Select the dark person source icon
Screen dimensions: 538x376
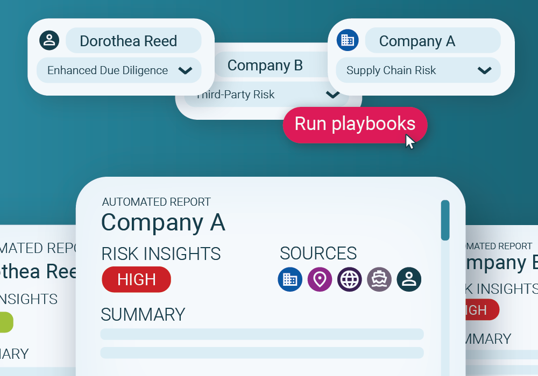click(409, 279)
